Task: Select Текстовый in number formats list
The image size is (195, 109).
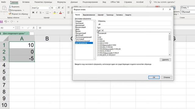Action: (x=80, y=39)
